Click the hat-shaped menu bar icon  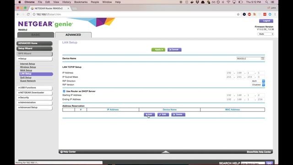click(203, 2)
